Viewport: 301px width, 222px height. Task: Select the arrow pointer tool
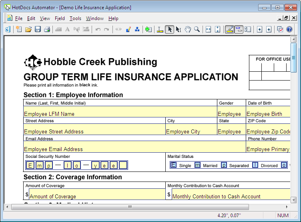(x=169, y=29)
